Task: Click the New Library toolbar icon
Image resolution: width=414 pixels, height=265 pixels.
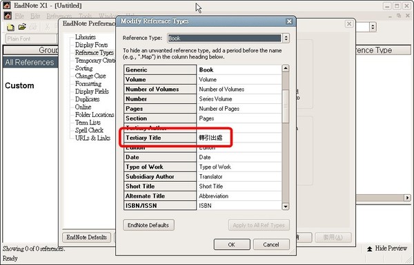Action: pyautogui.click(x=10, y=27)
